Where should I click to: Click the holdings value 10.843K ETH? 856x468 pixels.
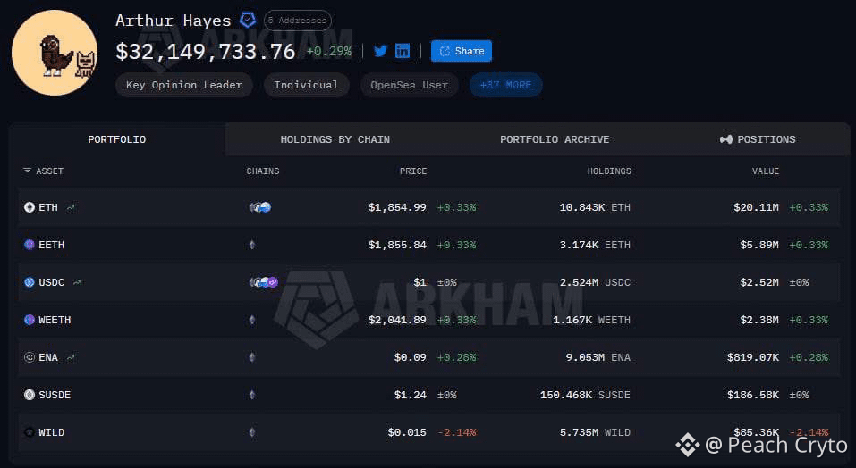point(595,207)
